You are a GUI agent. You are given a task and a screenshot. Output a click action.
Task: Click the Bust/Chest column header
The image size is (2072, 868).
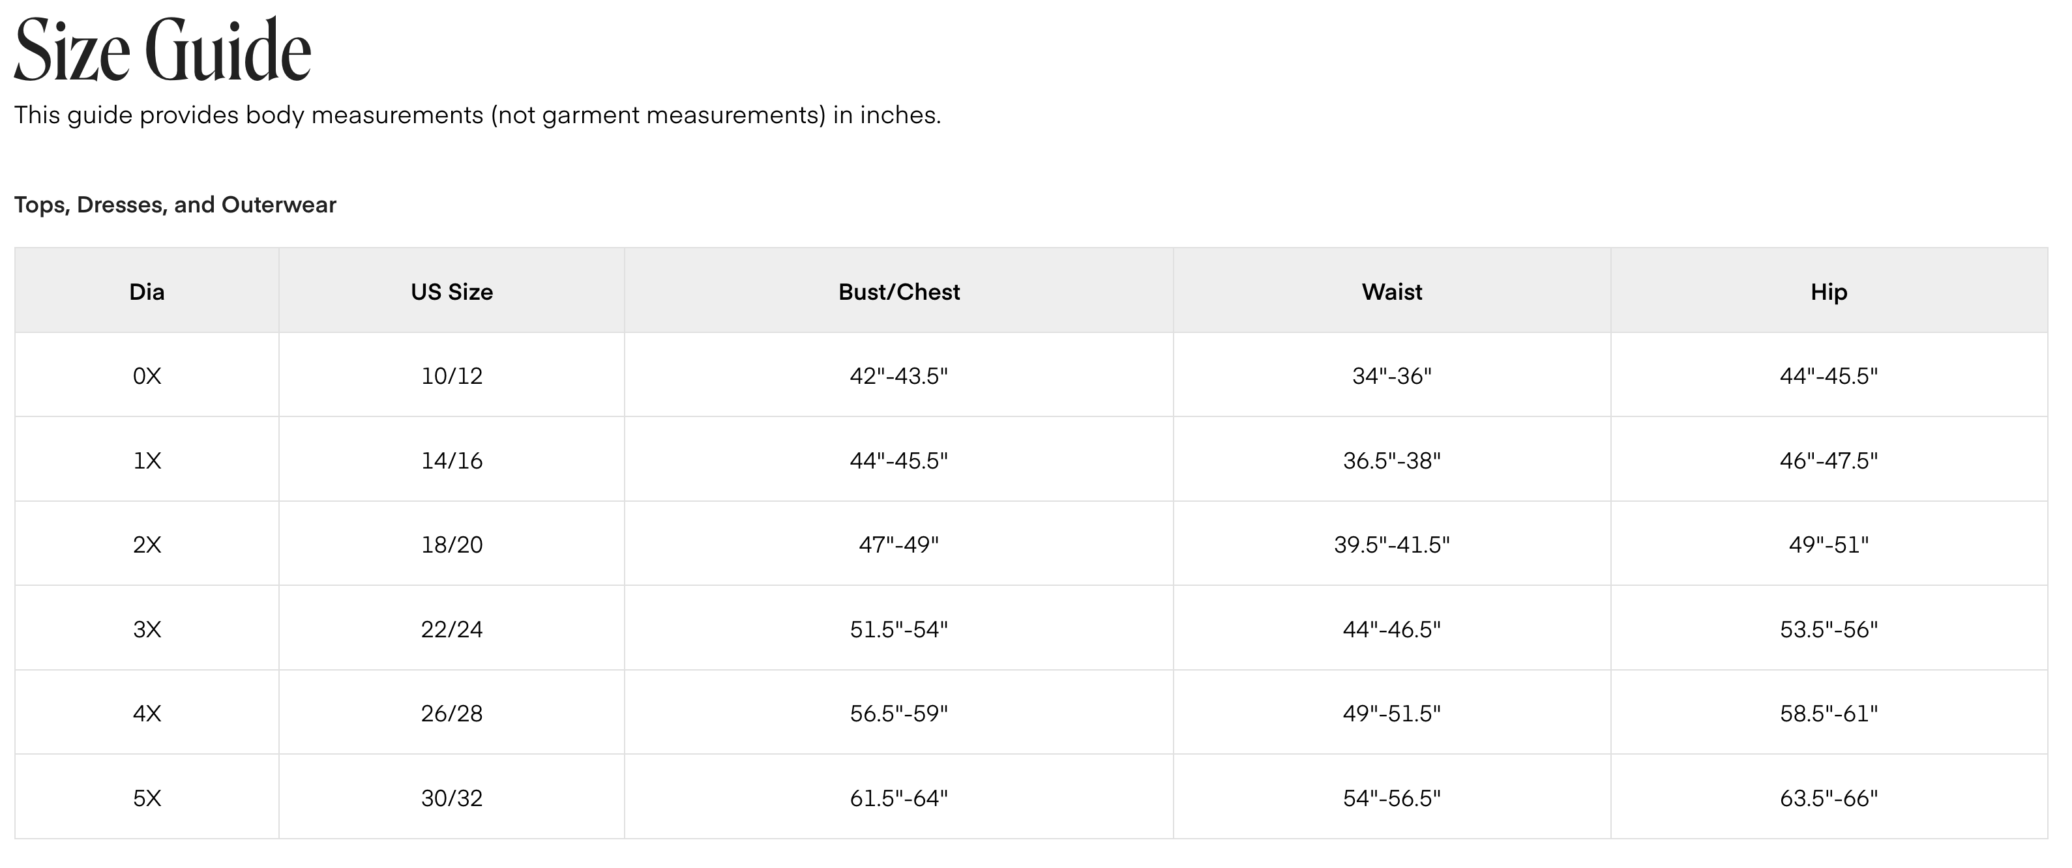coord(899,291)
